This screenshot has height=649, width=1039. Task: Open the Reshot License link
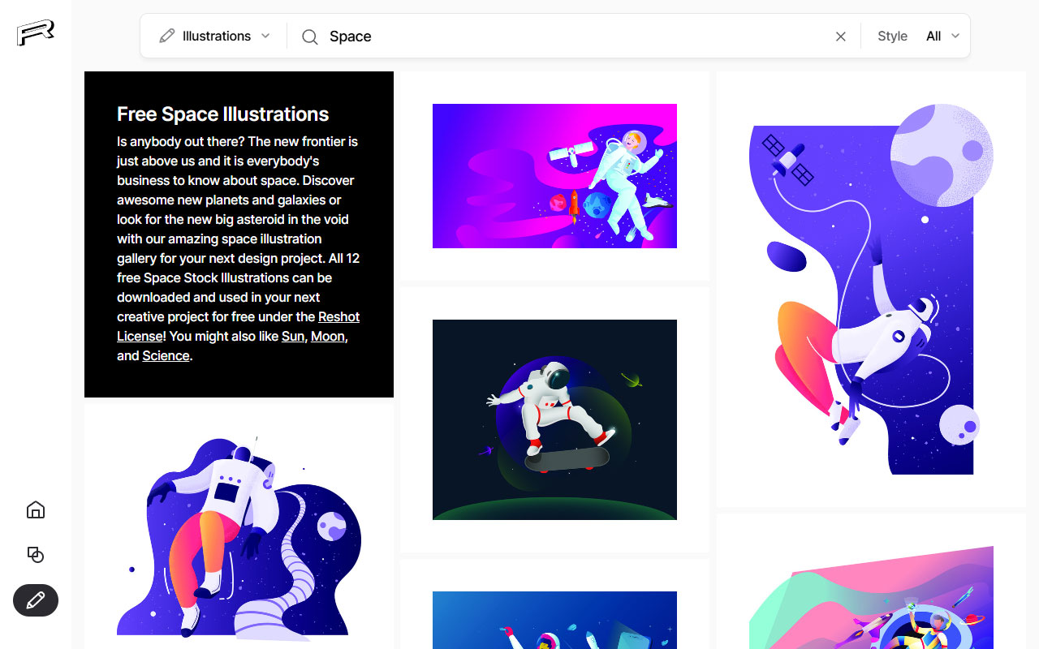pos(338,316)
